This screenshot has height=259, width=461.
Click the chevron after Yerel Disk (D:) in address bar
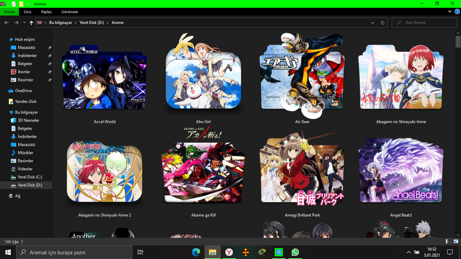108,23
